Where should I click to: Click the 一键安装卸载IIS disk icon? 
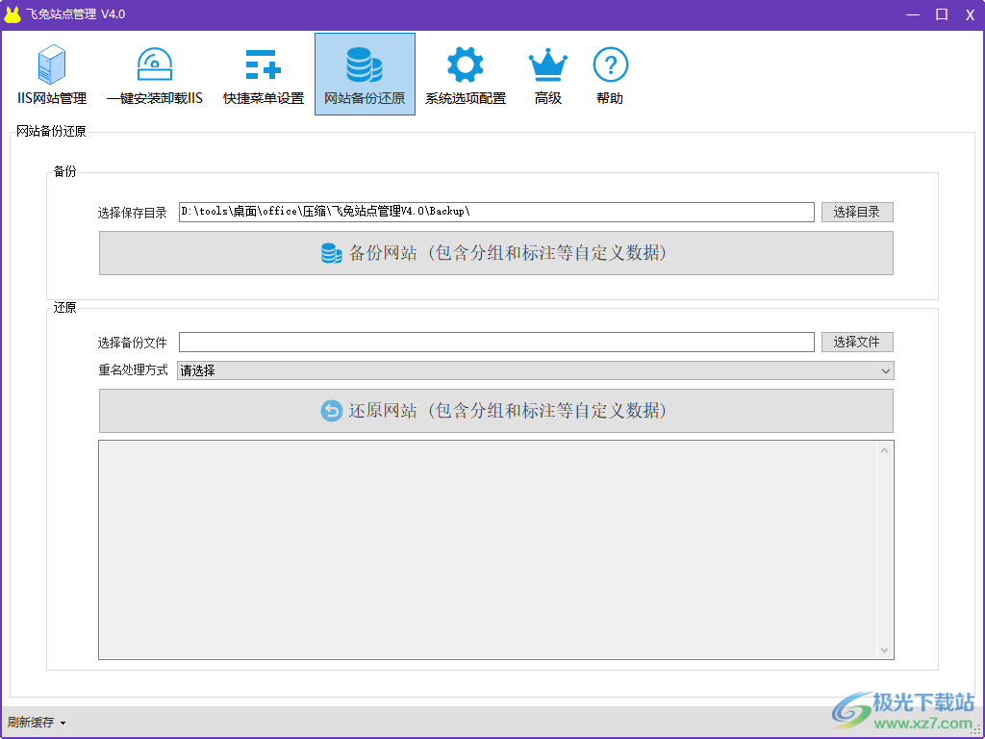point(154,65)
